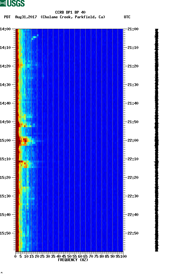
Task: Click the '15:20' PDT time label
Action: point(5,178)
